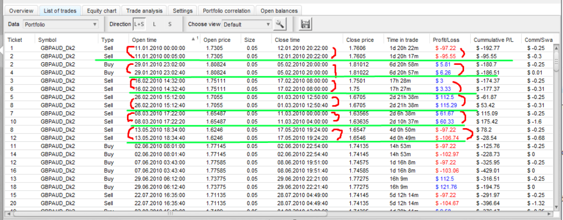Click profit value $ 112.5 with close price 1.6705
The width and height of the screenshot is (563, 220).
coord(444,97)
